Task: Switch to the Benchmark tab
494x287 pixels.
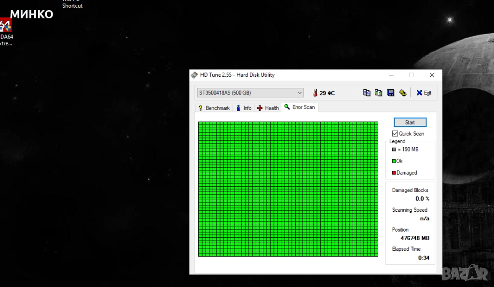Action: [214, 108]
